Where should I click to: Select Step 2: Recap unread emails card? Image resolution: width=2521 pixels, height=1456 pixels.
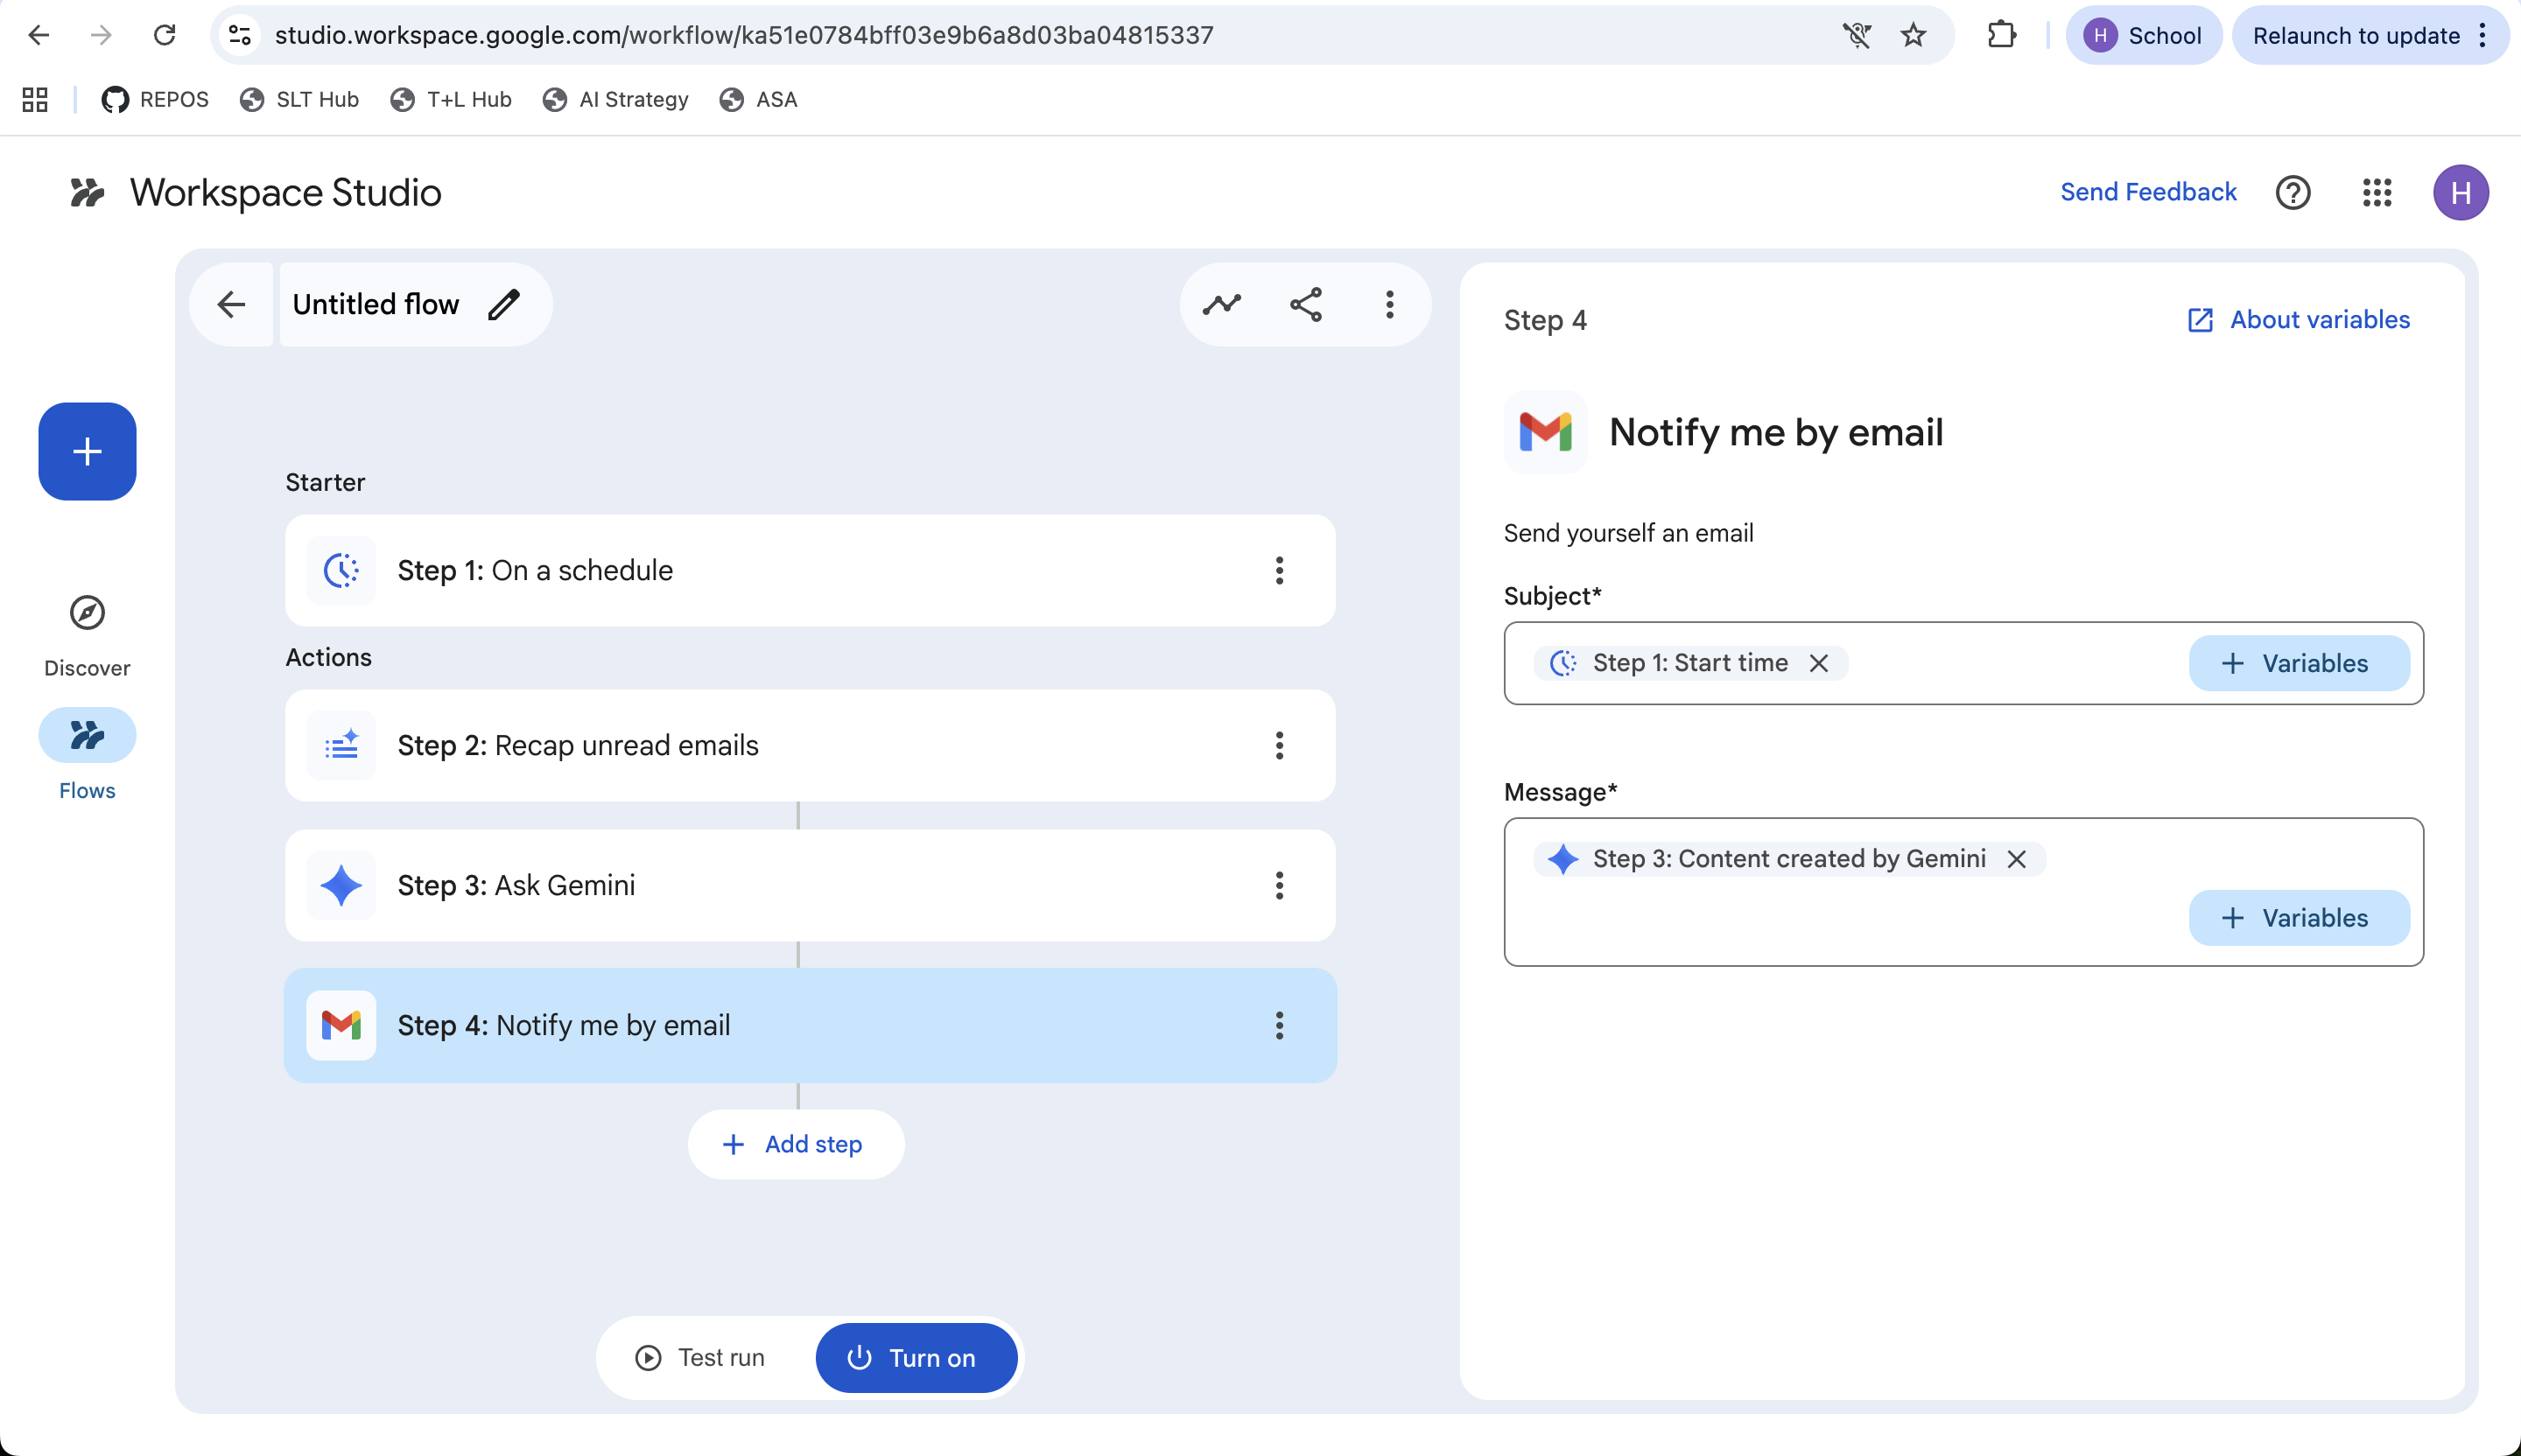(x=811, y=745)
